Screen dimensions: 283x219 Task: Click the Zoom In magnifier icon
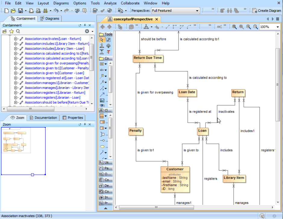point(249,27)
